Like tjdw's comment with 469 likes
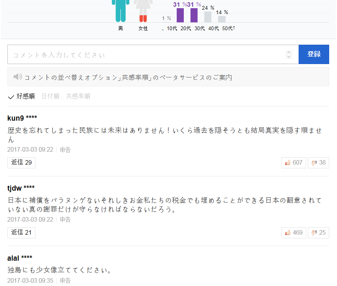 294,233
